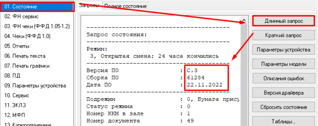Viewport: 318px width, 126px height.
Task: Click the 'Описания ошибок' button
Action: [x=283, y=78]
